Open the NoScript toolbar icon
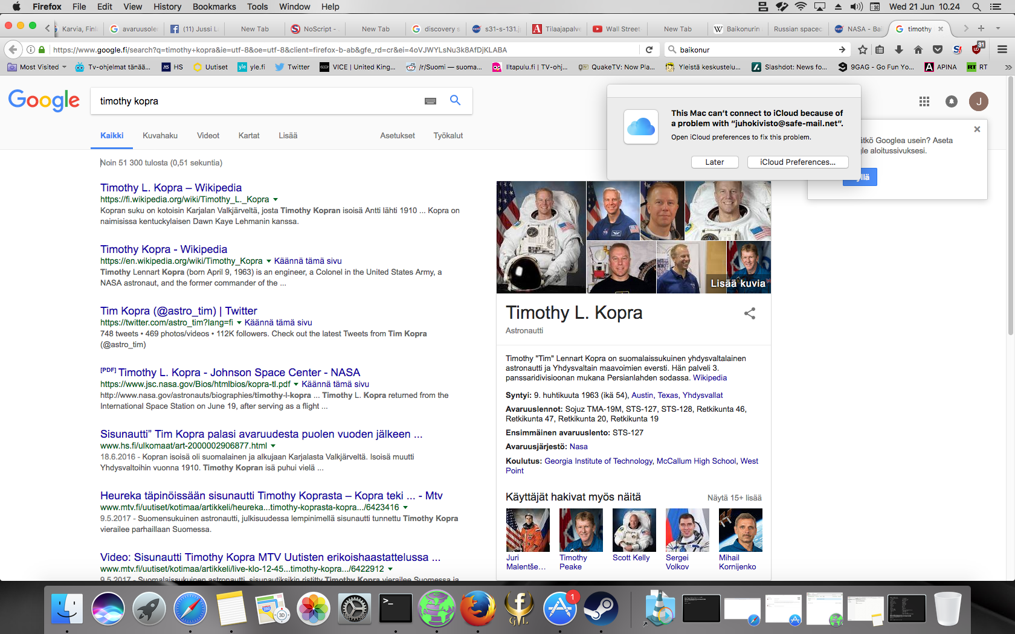This screenshot has height=634, width=1015. coord(958,50)
